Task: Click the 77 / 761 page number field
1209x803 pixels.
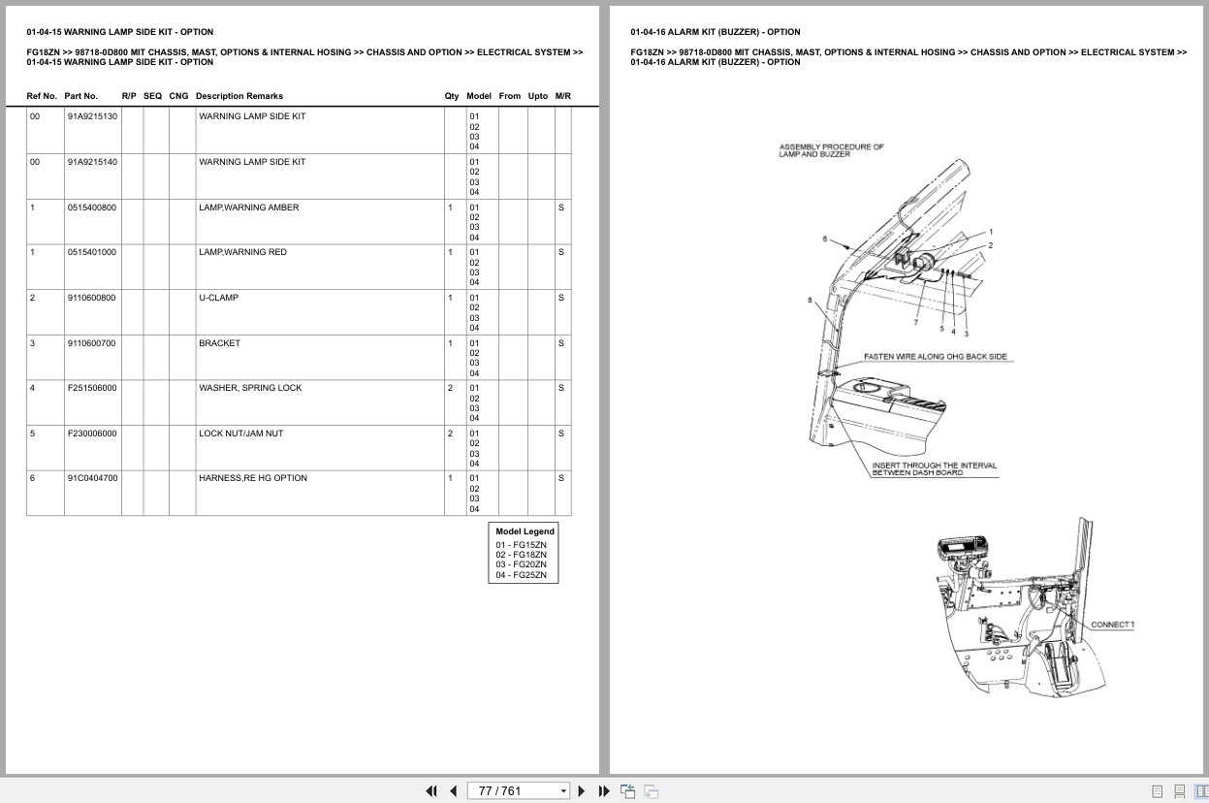Action: (511, 791)
